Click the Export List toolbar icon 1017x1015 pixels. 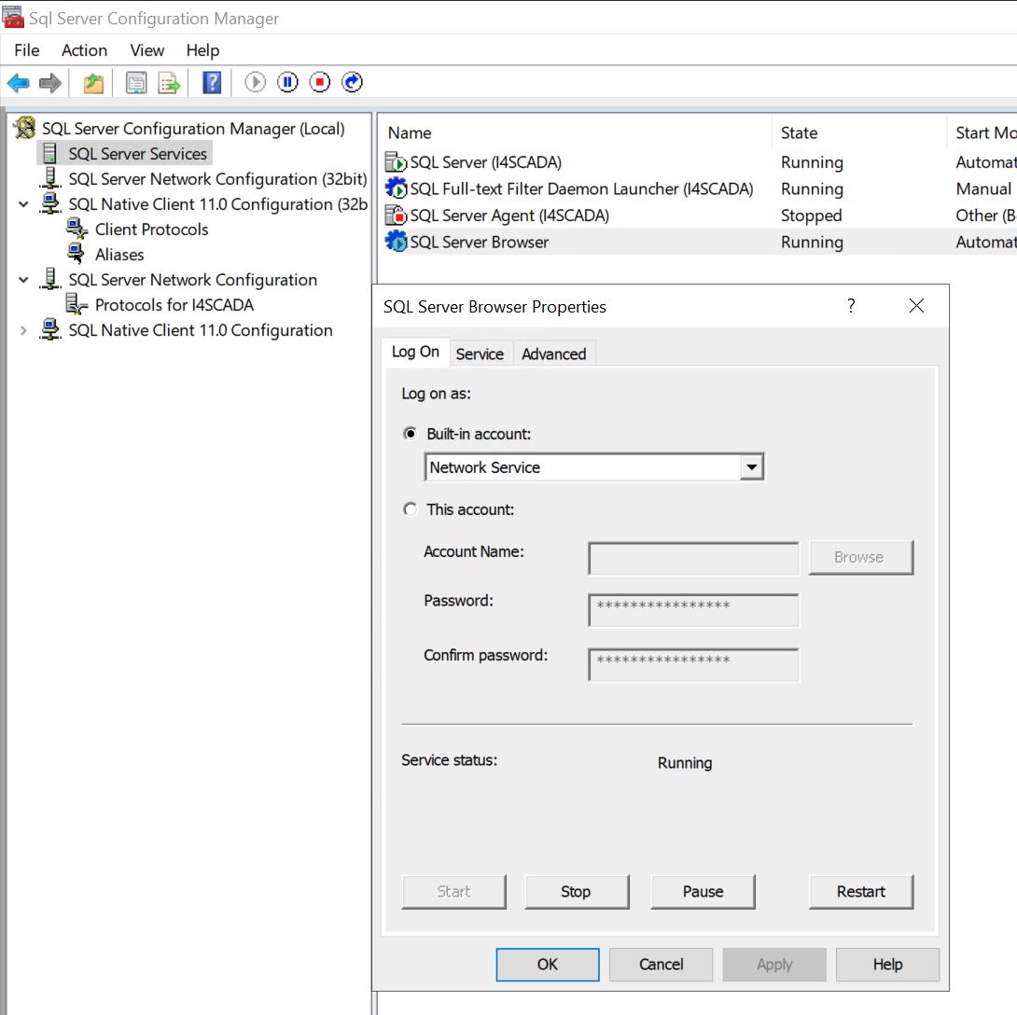point(168,82)
